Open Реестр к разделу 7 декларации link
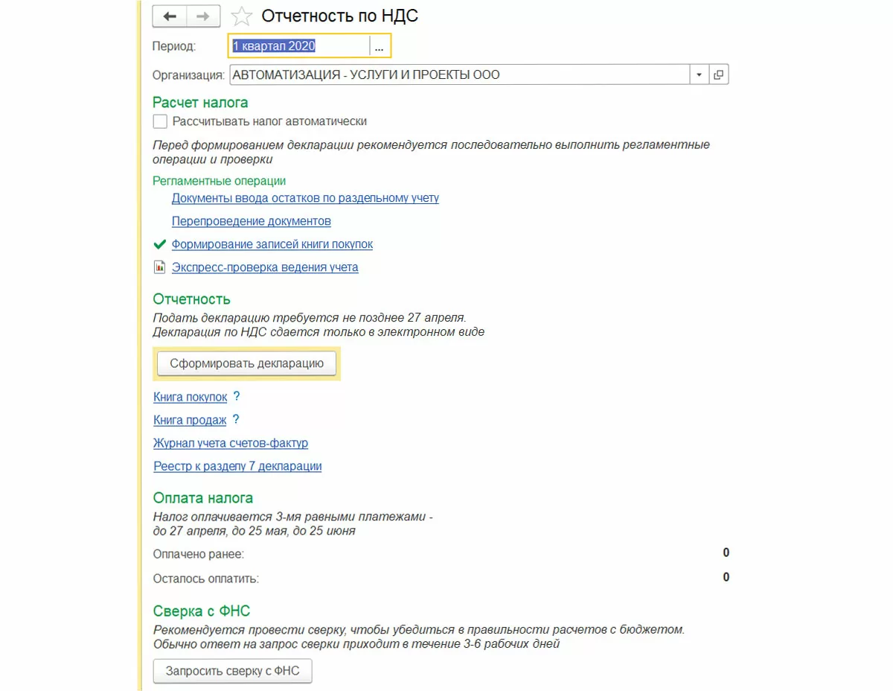 click(237, 466)
